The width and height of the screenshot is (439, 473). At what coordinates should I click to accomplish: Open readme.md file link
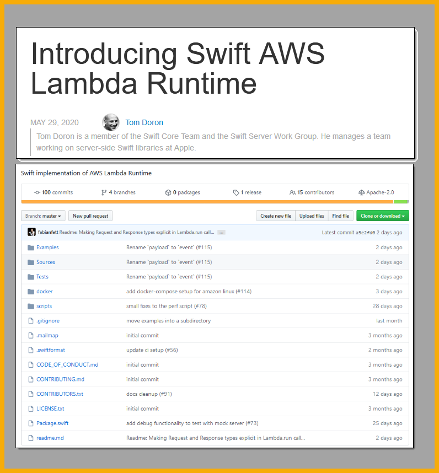[x=50, y=438]
